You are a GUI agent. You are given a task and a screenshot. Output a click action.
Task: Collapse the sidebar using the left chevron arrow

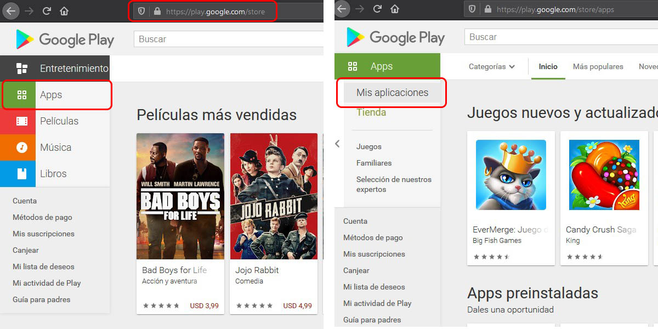338,144
